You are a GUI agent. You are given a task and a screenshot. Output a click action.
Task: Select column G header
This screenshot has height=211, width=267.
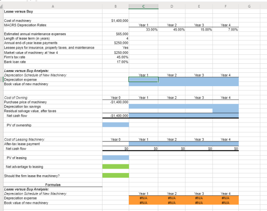click(249, 6)
